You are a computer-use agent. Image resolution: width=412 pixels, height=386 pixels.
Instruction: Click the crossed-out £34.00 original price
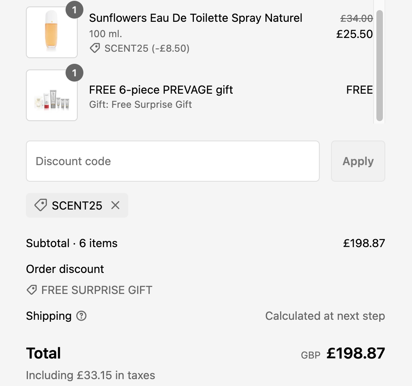tap(356, 18)
